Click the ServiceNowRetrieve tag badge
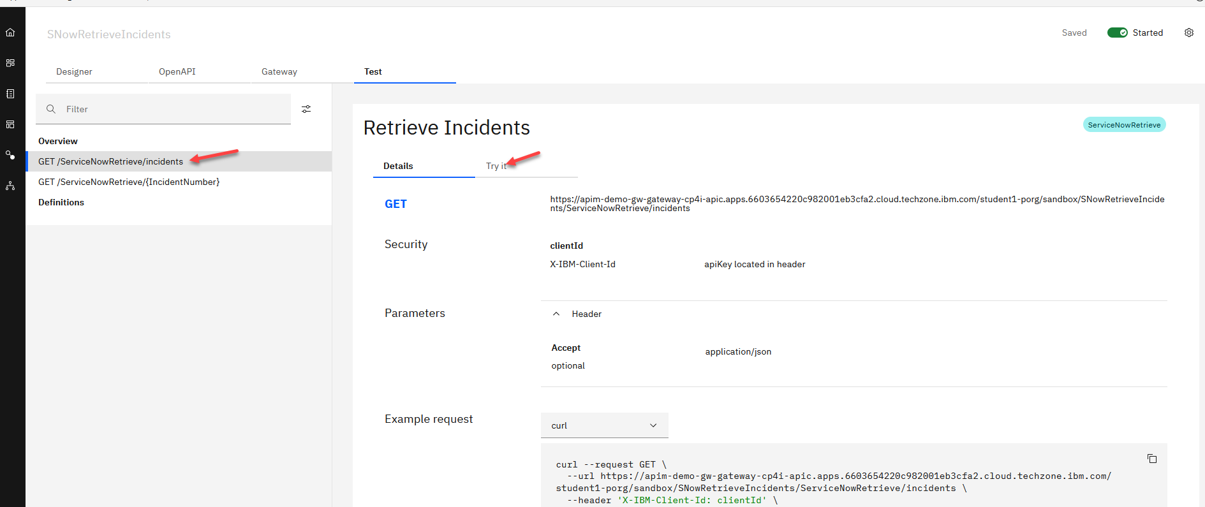The height and width of the screenshot is (507, 1205). tap(1123, 125)
